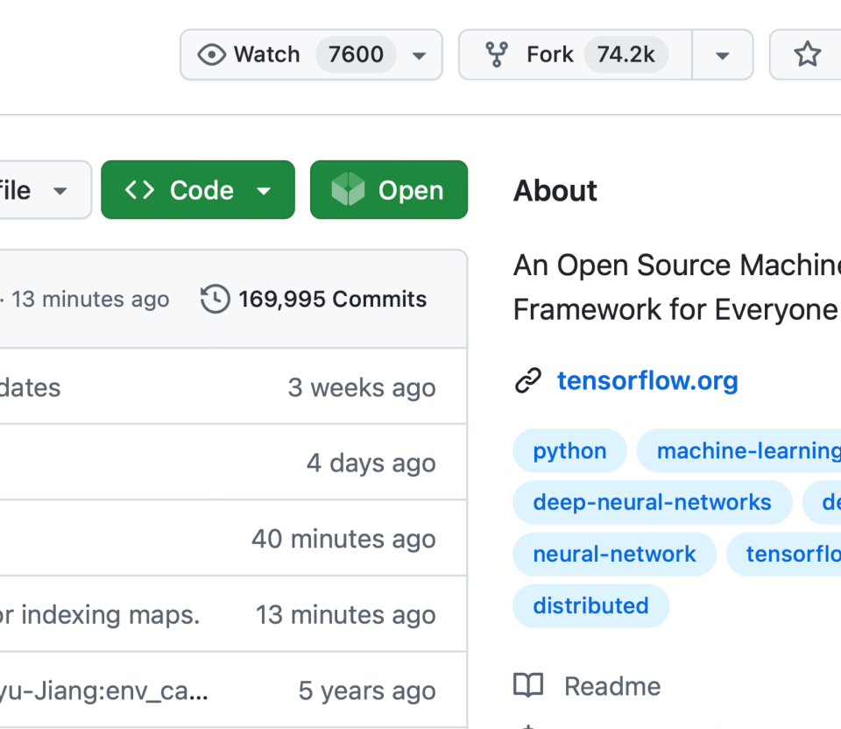Click the link icon beside tensorflow.org

pyautogui.click(x=527, y=381)
